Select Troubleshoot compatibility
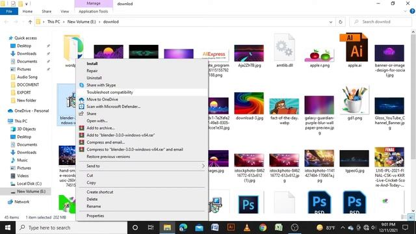The height and width of the screenshot is (234, 416). (x=110, y=92)
